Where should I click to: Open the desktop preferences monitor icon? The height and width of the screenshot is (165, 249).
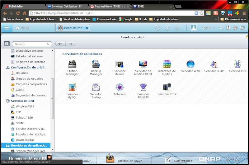pos(242,28)
